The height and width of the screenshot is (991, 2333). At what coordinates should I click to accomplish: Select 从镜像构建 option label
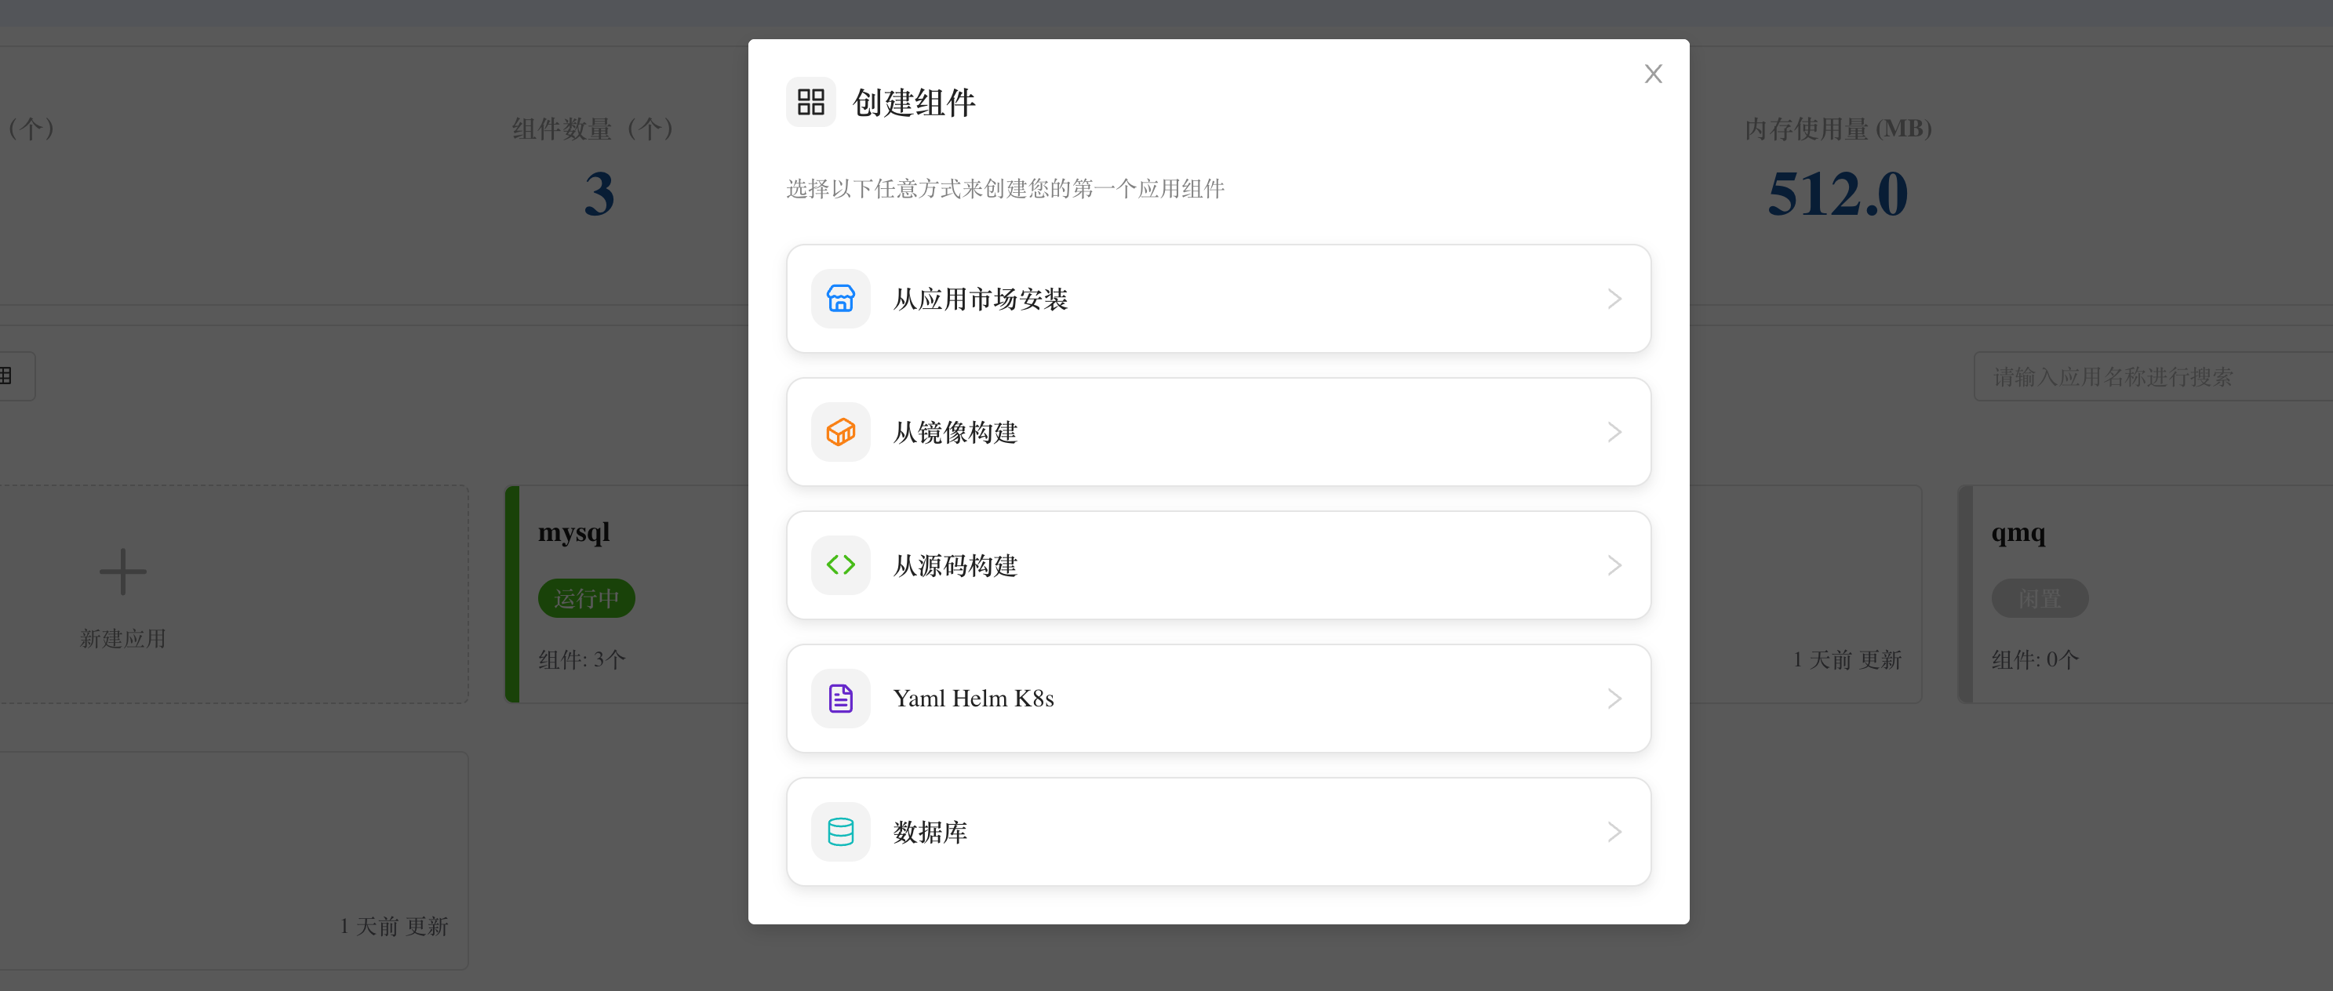tap(955, 432)
